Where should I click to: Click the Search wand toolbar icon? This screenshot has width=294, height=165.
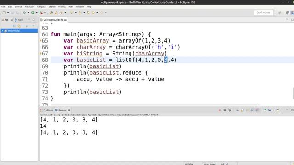point(62,13)
